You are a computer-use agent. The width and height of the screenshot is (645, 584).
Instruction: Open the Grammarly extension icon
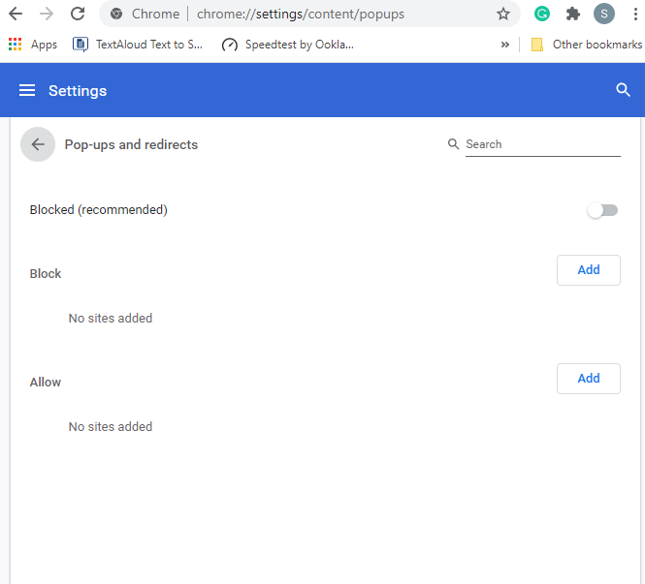(542, 14)
